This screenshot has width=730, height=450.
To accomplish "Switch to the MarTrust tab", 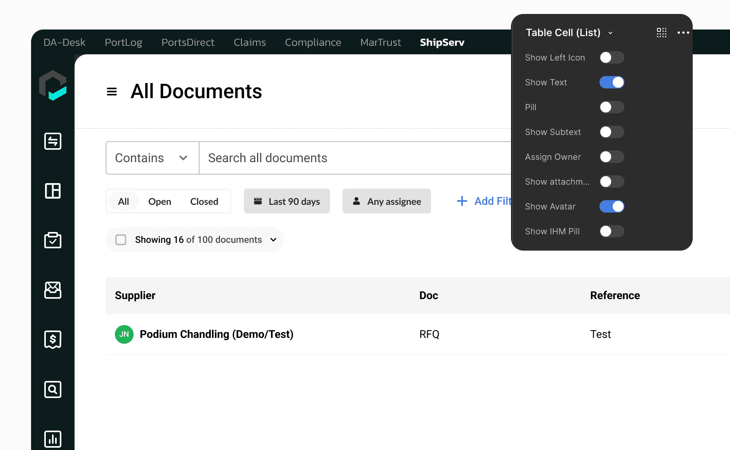I will pyautogui.click(x=381, y=42).
